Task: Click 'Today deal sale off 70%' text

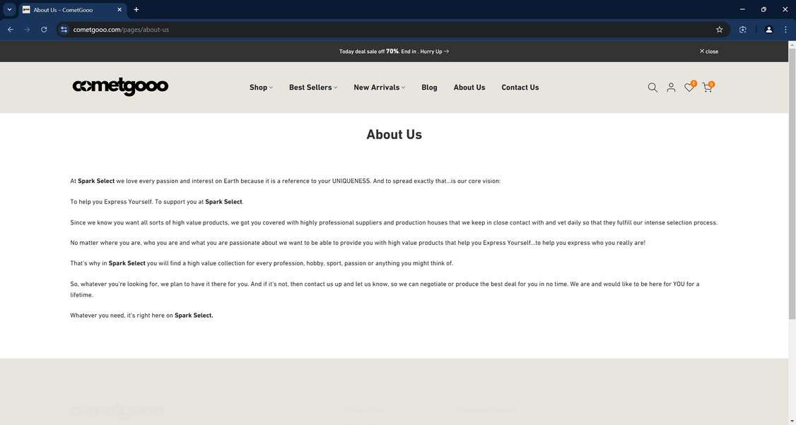Action: (369, 52)
